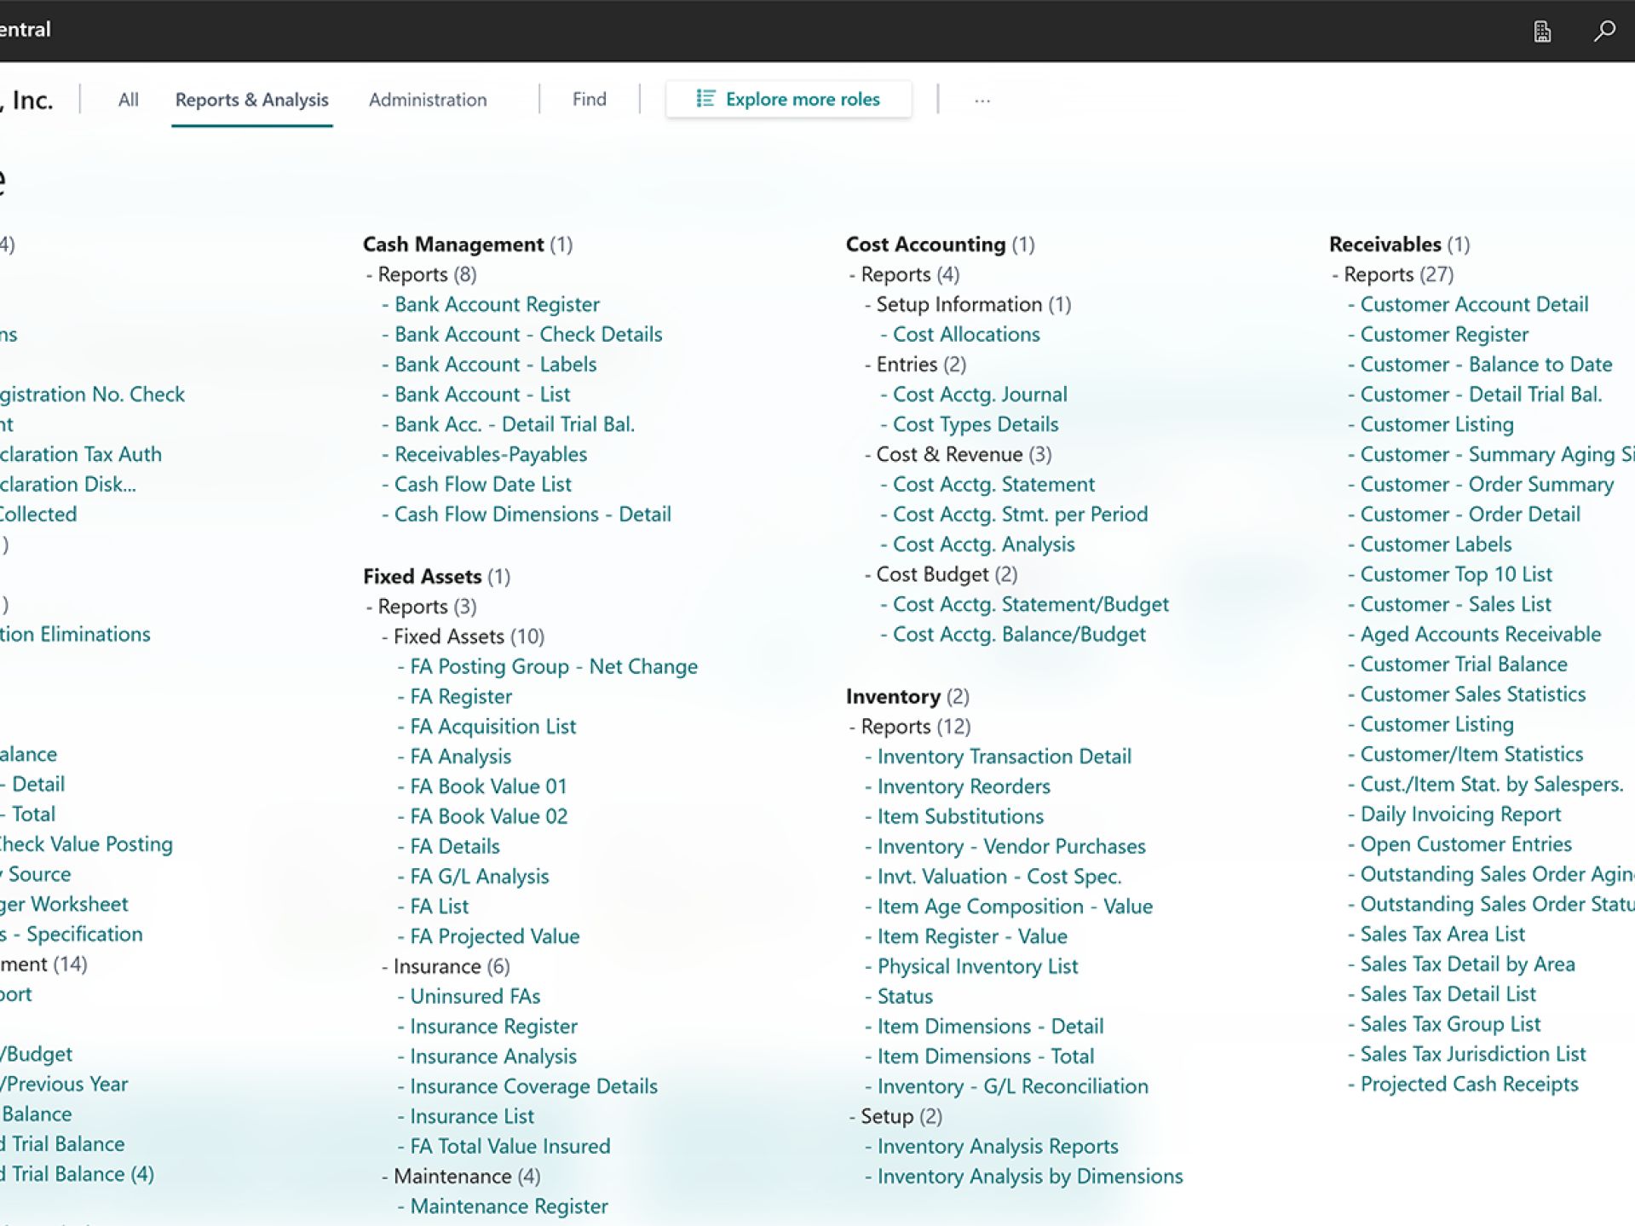The height and width of the screenshot is (1226, 1635).
Task: Open Aged Accounts Receivable report
Action: tap(1480, 634)
